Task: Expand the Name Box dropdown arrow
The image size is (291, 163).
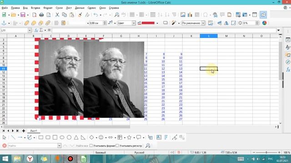Action: 29,30
